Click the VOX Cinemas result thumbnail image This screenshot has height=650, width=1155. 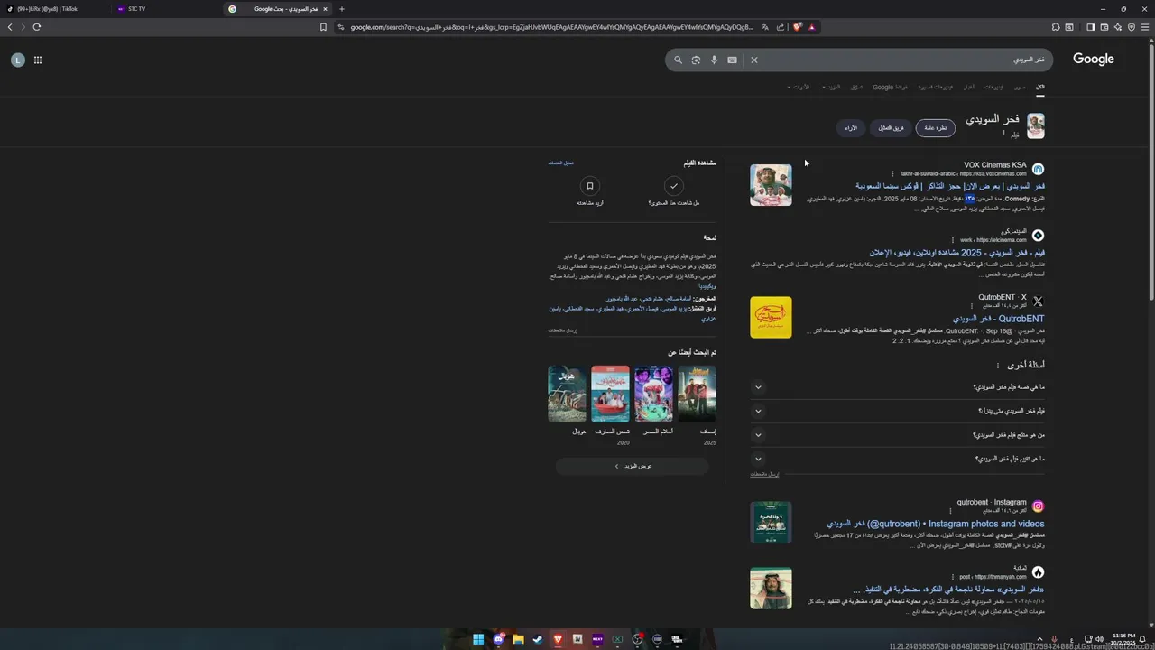click(771, 185)
